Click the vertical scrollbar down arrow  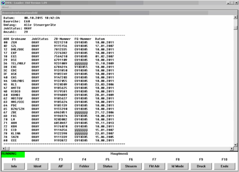tap(235, 145)
